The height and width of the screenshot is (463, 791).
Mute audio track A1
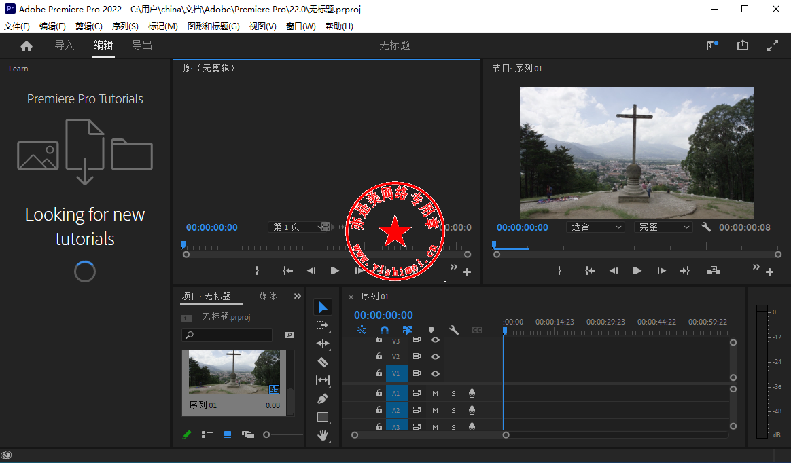[435, 394]
